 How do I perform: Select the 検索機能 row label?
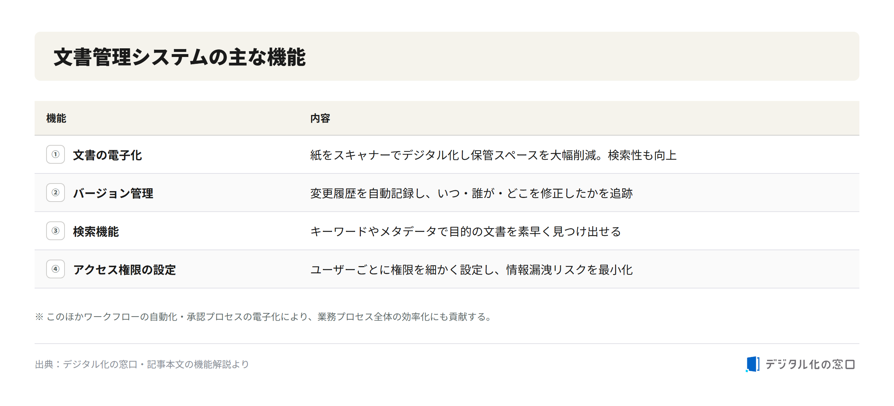pyautogui.click(x=96, y=231)
